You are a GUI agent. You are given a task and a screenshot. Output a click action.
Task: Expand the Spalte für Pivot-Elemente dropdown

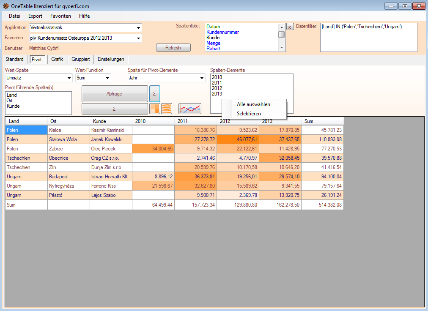202,78
